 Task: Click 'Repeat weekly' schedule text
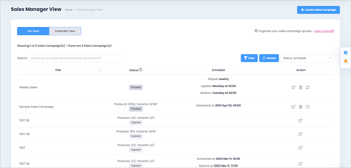pos(218,79)
